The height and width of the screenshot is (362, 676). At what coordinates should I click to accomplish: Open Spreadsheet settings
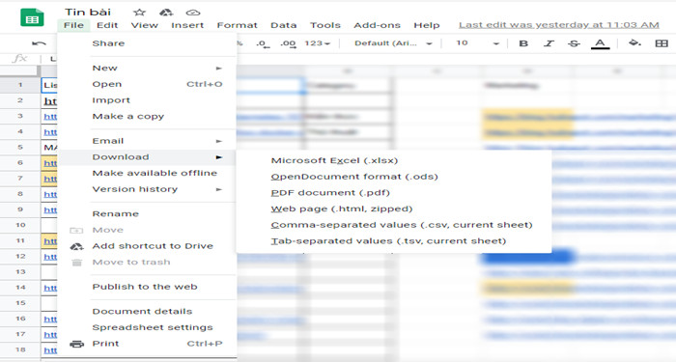point(147,327)
